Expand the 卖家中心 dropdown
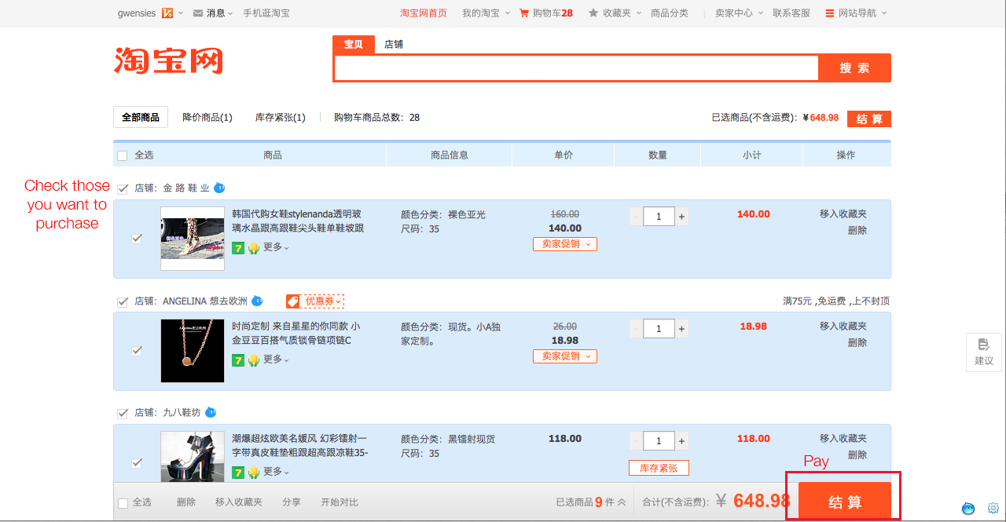 point(760,13)
